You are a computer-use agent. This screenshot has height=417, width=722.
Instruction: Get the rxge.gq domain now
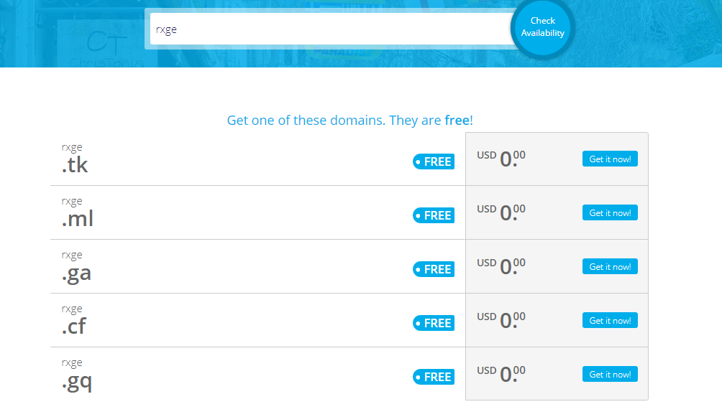point(610,374)
